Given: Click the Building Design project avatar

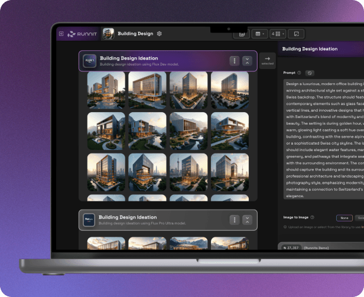Looking at the screenshot, I should (x=108, y=34).
